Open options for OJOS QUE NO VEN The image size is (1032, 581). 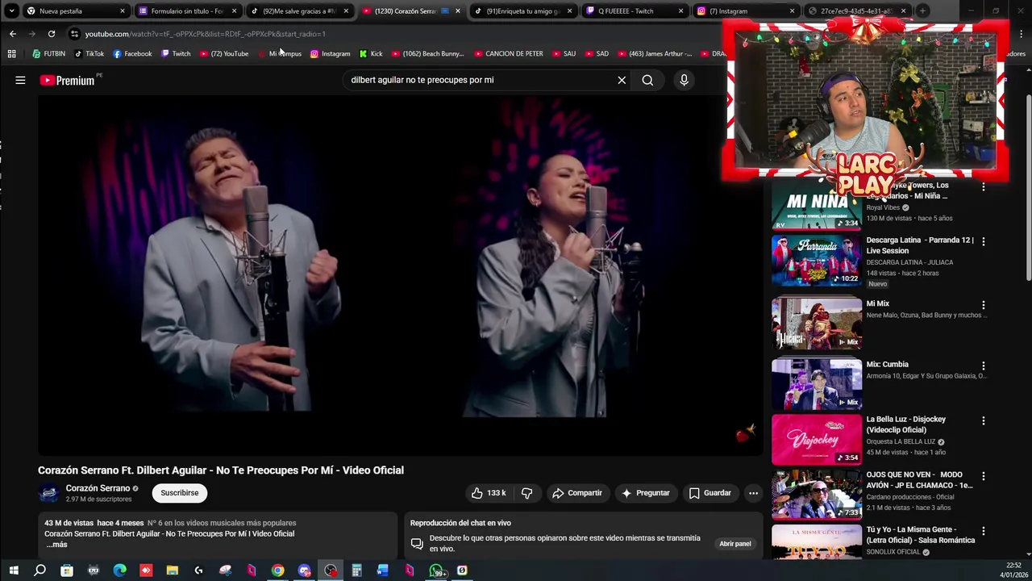coord(983,476)
